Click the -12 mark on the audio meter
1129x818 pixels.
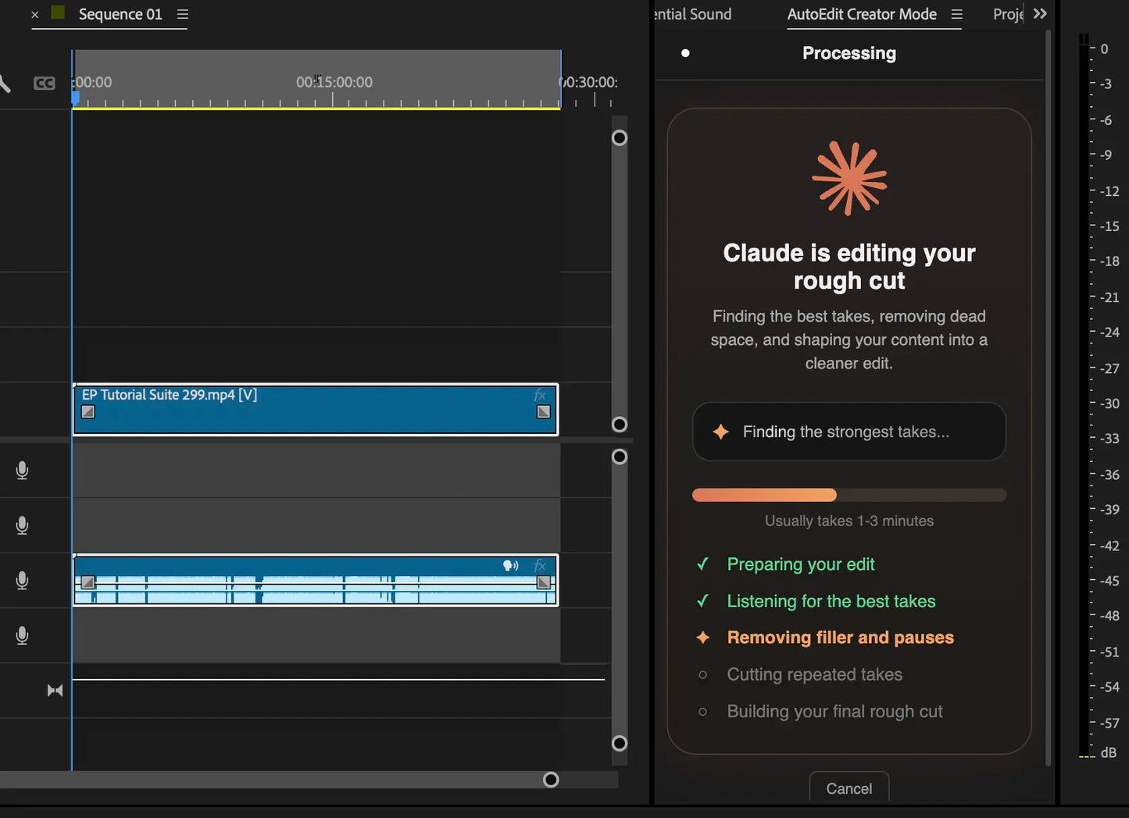pos(1109,191)
